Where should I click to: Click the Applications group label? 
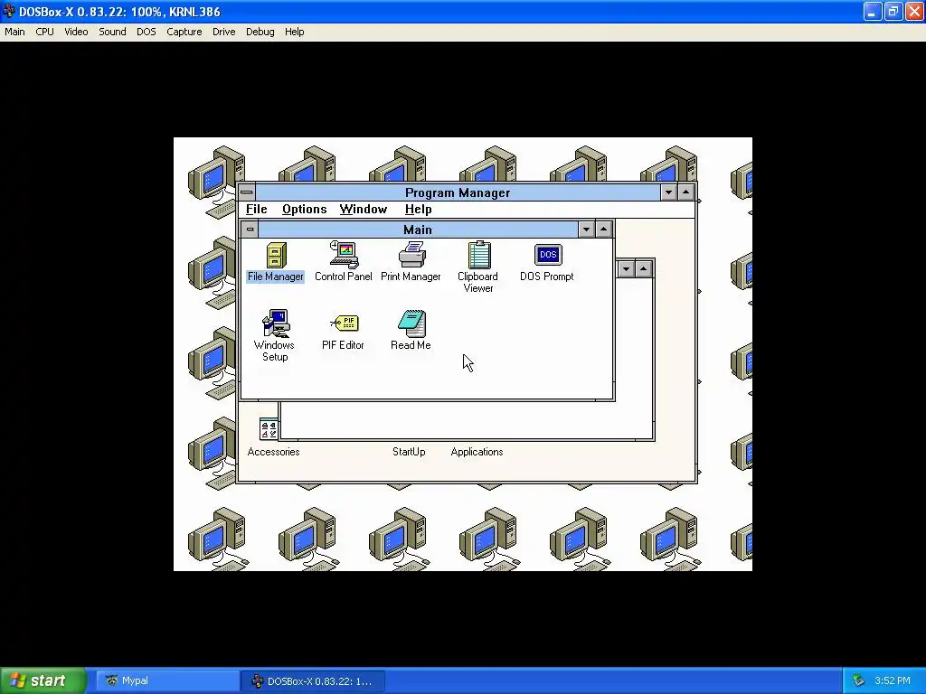pyautogui.click(x=477, y=452)
